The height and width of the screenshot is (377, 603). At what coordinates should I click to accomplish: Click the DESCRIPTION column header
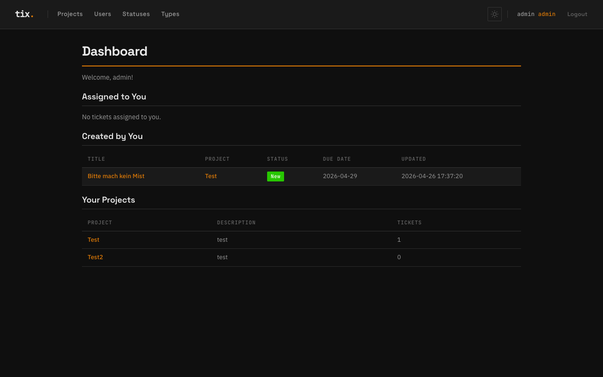[236, 223]
